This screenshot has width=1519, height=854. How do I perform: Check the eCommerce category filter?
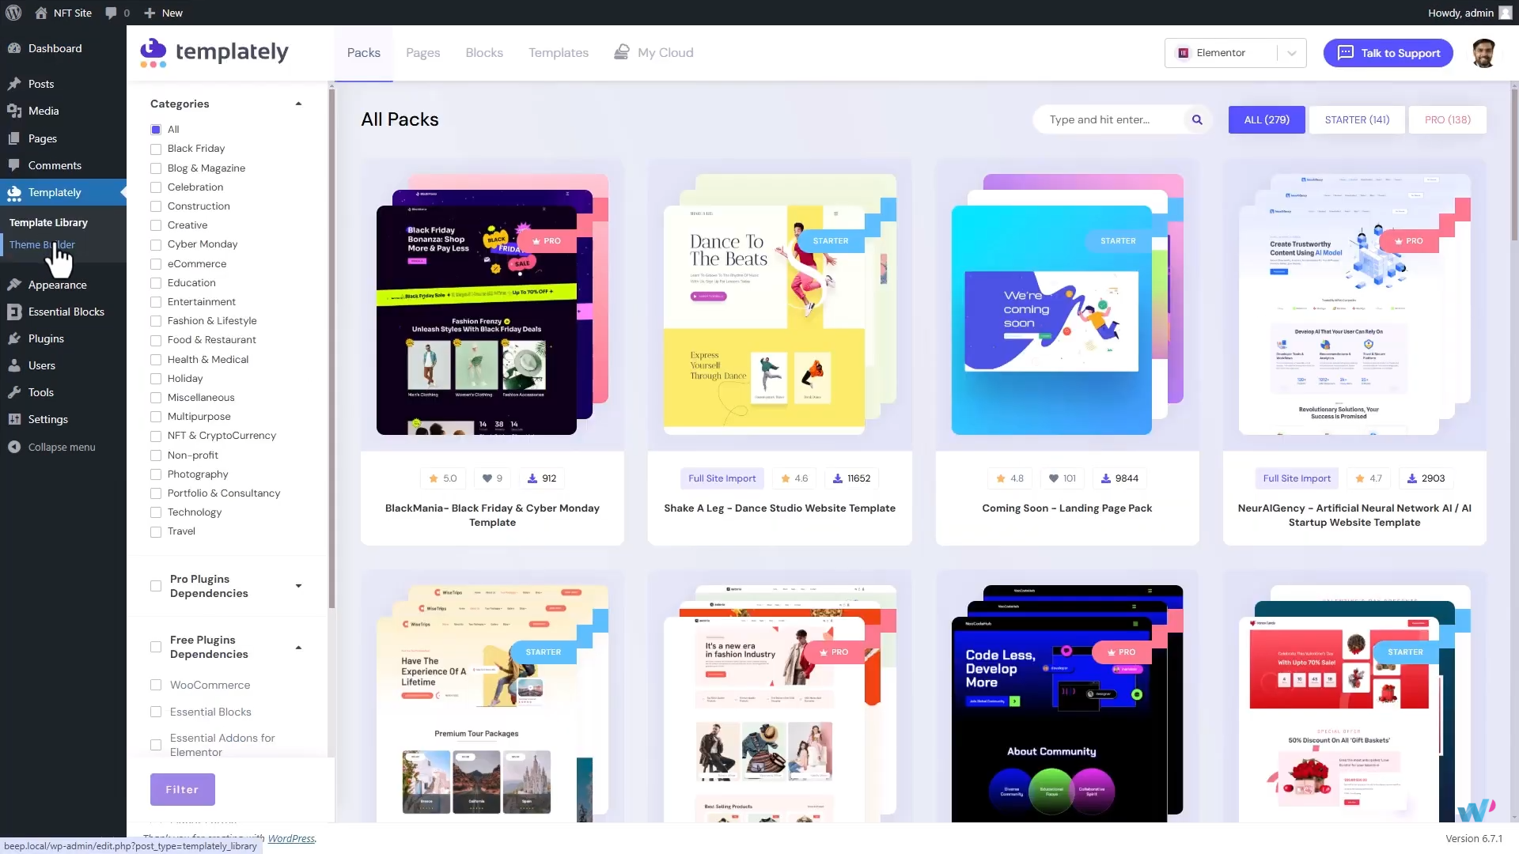pyautogui.click(x=155, y=263)
